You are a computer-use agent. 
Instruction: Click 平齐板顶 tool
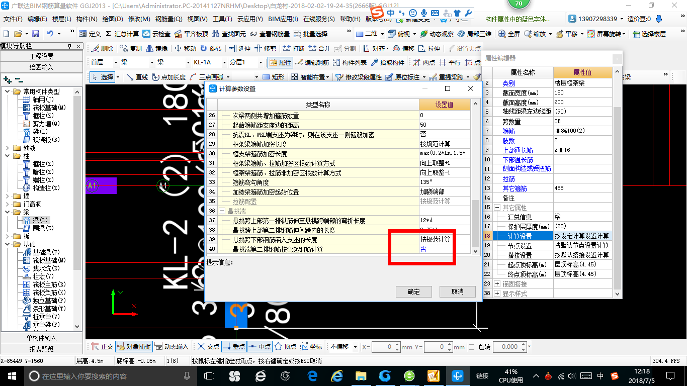pyautogui.click(x=191, y=34)
